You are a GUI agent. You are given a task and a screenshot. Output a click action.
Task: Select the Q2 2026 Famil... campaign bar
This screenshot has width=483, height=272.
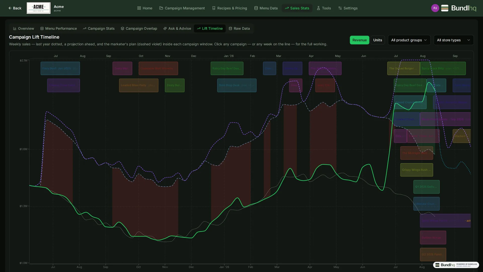433,254
